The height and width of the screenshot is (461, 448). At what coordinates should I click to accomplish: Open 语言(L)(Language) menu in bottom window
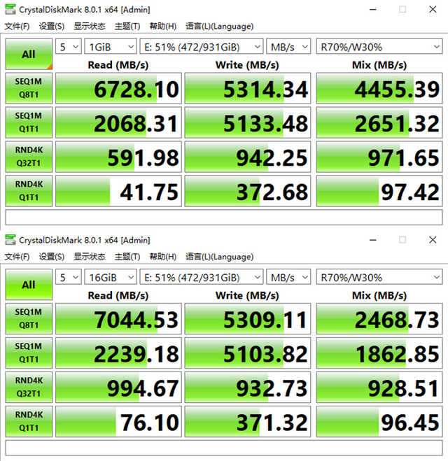[x=219, y=257]
